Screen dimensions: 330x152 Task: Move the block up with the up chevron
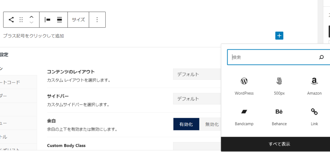31,17
